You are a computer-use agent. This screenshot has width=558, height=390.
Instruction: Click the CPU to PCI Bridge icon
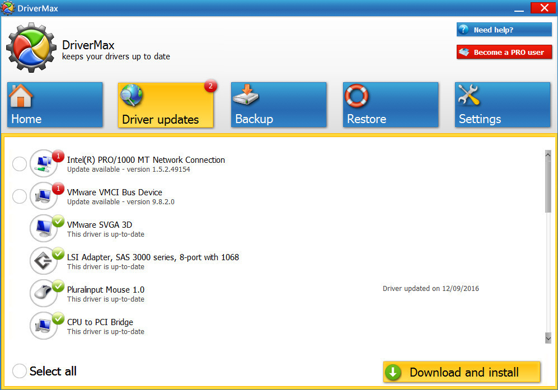pyautogui.click(x=43, y=326)
